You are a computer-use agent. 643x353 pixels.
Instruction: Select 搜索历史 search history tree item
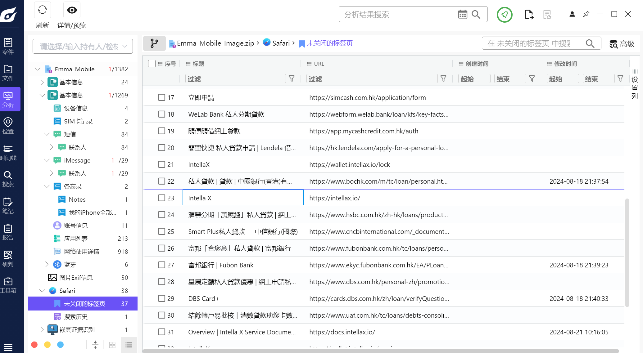(75, 317)
